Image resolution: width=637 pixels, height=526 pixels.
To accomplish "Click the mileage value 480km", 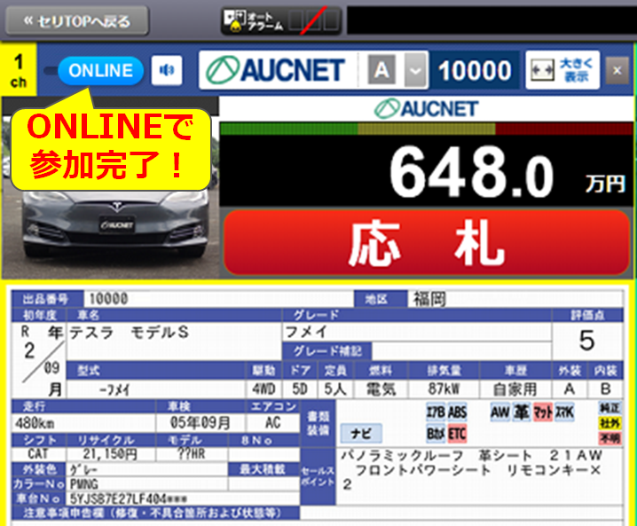I will 35,423.
